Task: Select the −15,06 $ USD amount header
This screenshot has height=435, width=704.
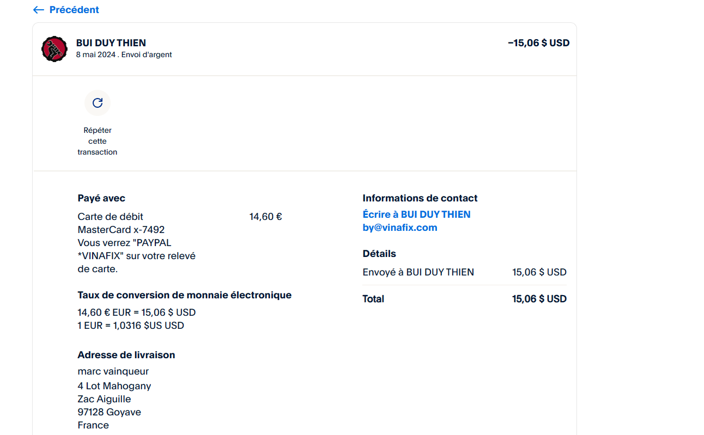Action: (538, 42)
